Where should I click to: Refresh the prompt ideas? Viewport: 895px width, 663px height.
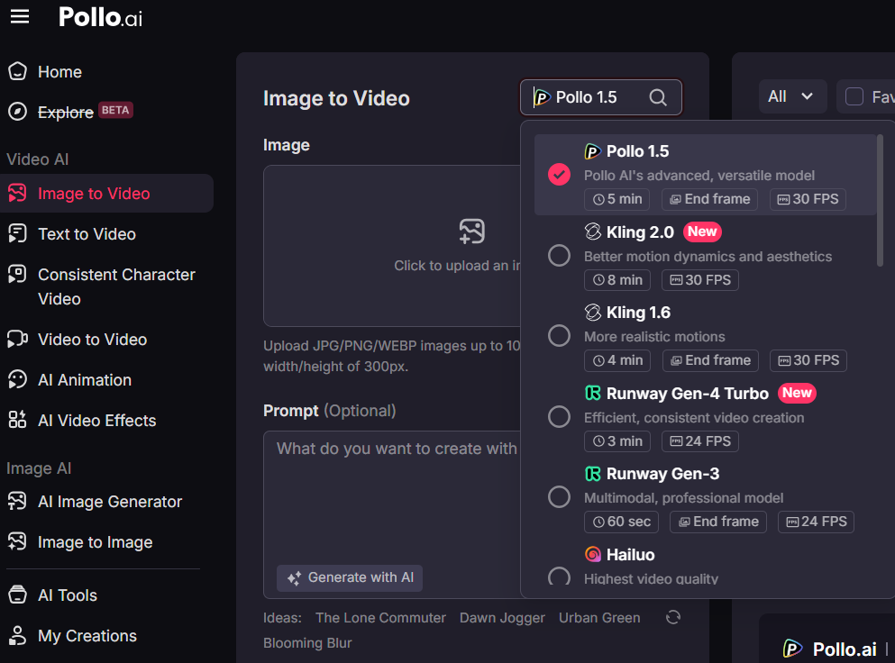(673, 617)
